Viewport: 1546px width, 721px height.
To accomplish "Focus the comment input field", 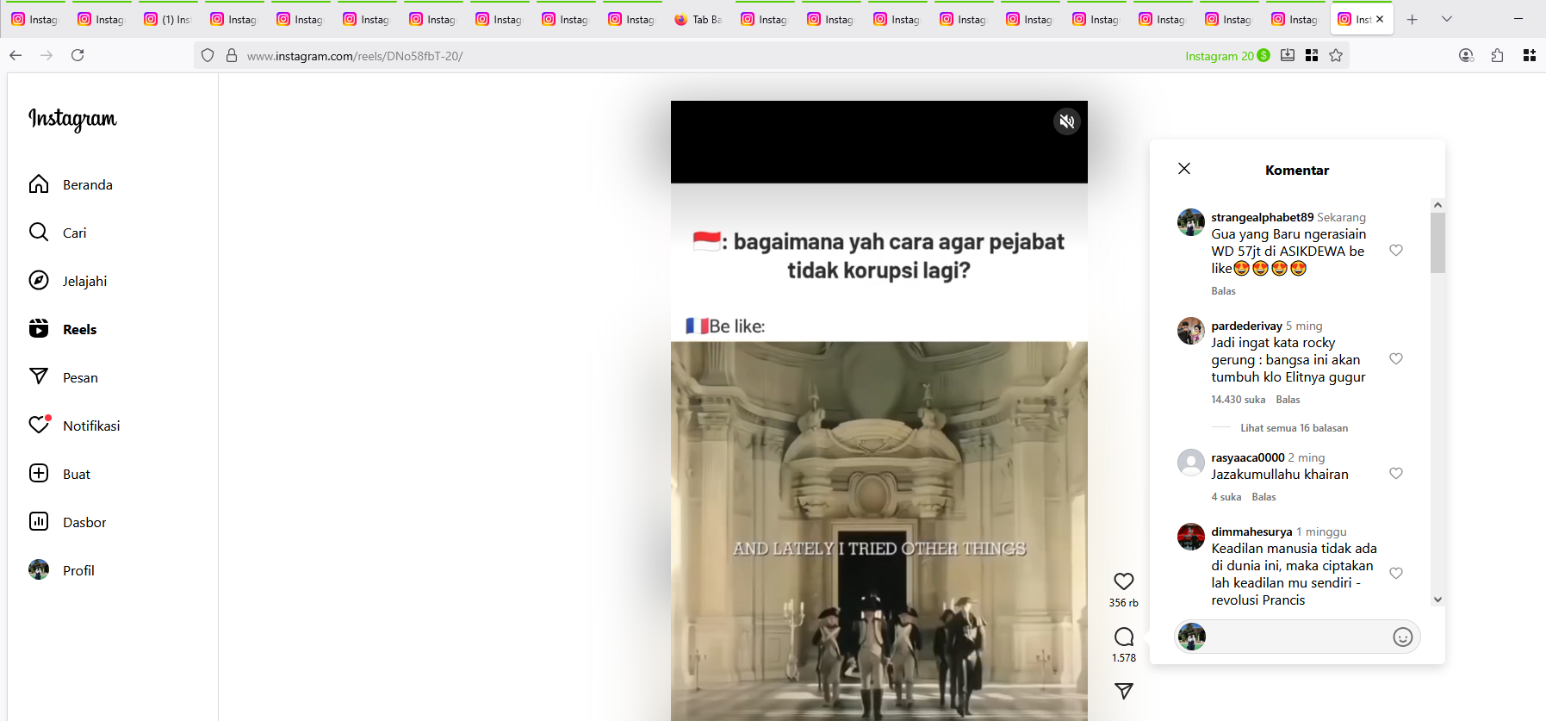I will (x=1297, y=637).
